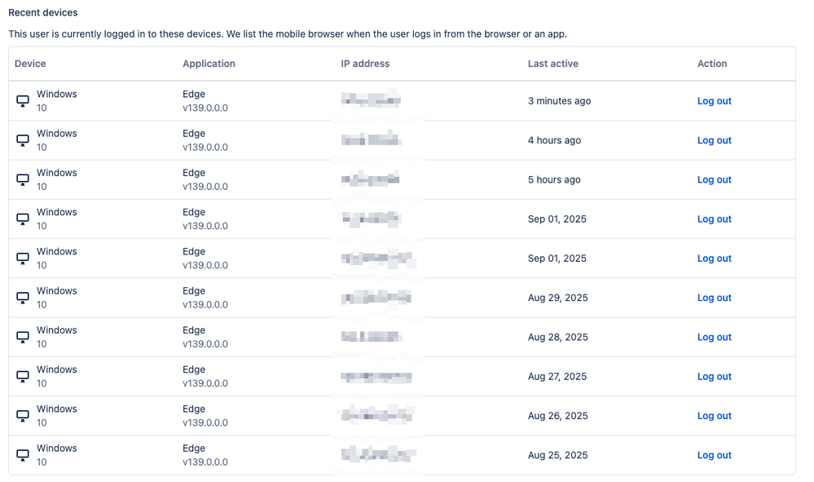
Task: Log out the device active 3 minutes ago
Action: [714, 101]
